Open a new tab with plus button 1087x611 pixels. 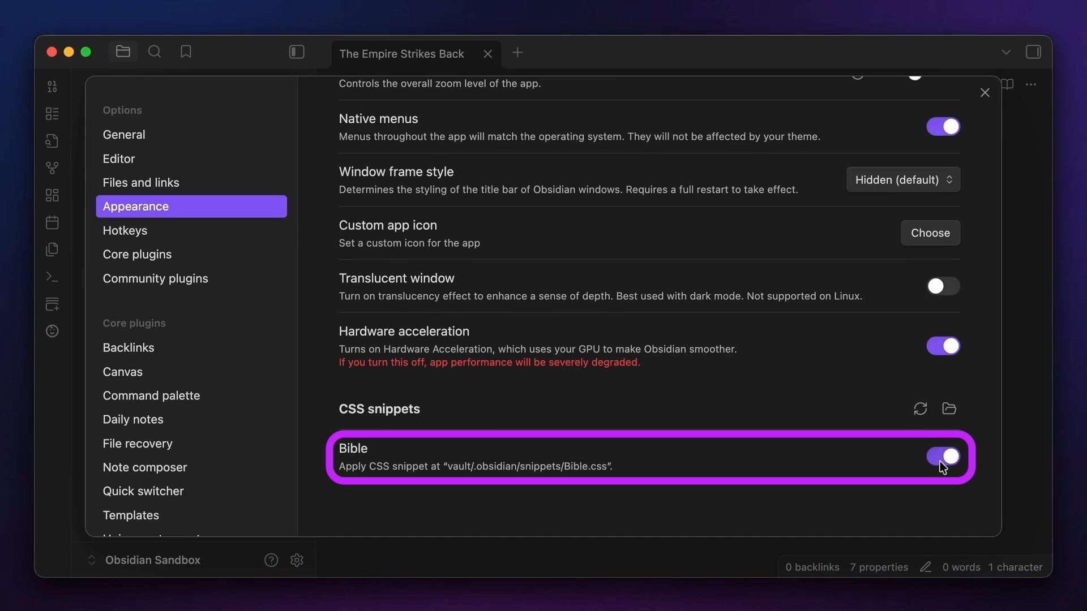[x=517, y=53]
